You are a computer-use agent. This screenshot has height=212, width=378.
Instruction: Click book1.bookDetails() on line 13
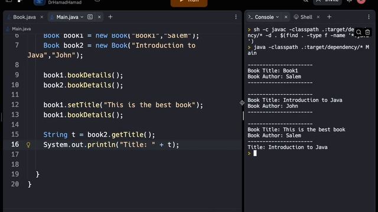pyautogui.click(x=83, y=115)
